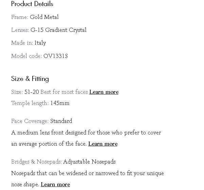Click the Temple length: label
The height and width of the screenshot is (190, 204).
pyautogui.click(x=30, y=103)
